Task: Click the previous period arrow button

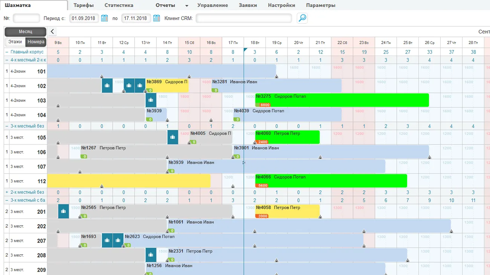Action: tap(52, 32)
